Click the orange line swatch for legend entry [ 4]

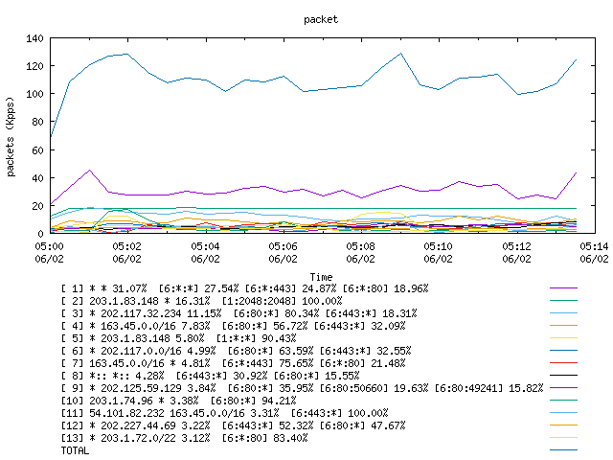pos(563,325)
